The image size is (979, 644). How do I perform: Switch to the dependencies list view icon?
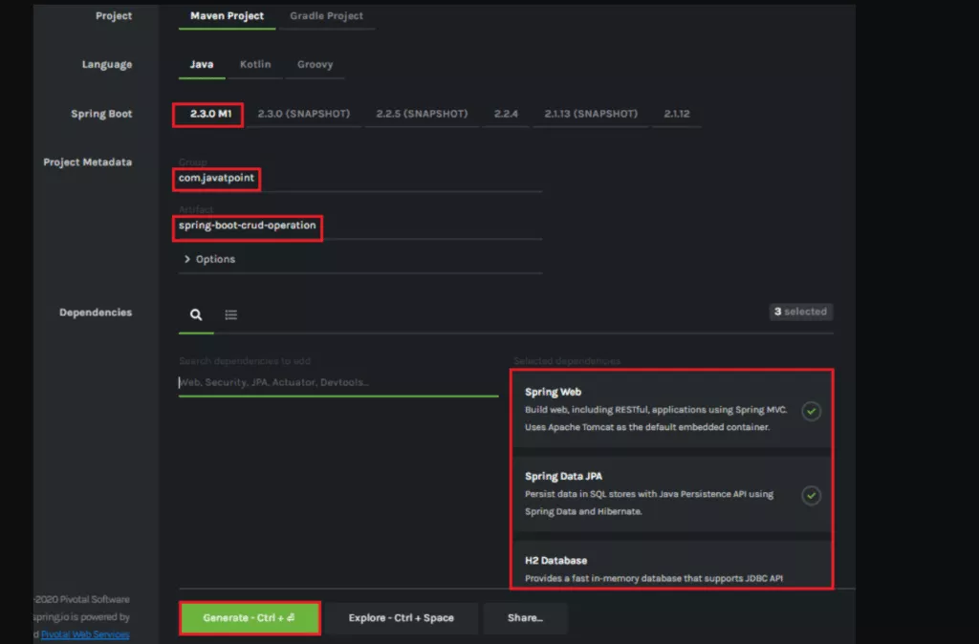(x=231, y=314)
